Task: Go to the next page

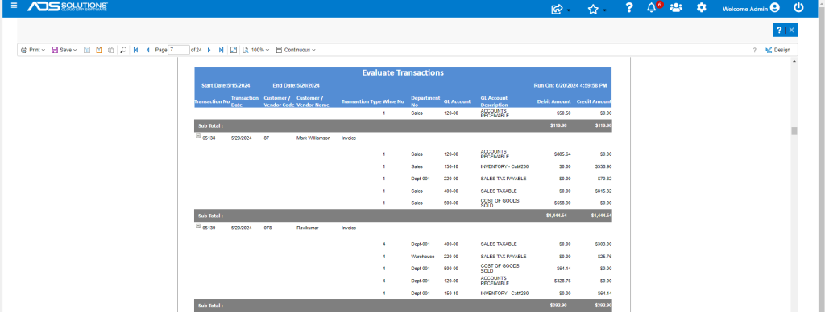Action: (209, 50)
